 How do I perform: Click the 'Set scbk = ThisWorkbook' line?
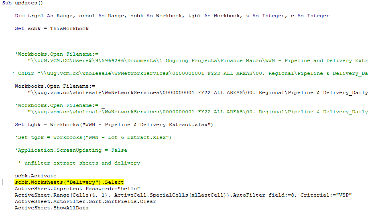[52, 28]
